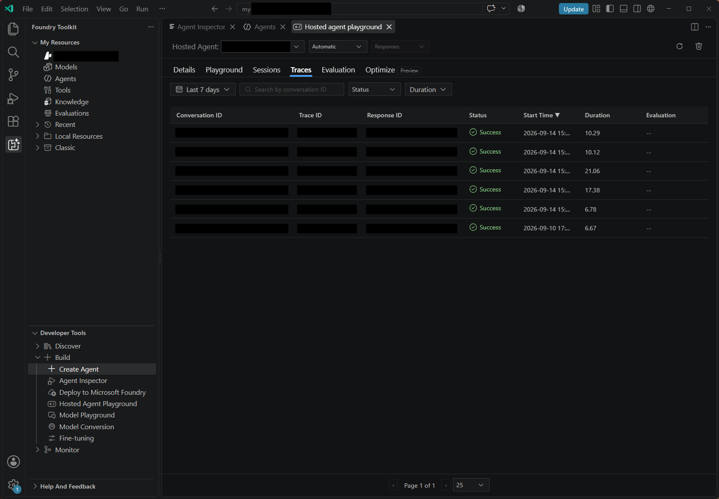Switch to the Sessions tab
This screenshot has width=719, height=499.
[x=267, y=70]
